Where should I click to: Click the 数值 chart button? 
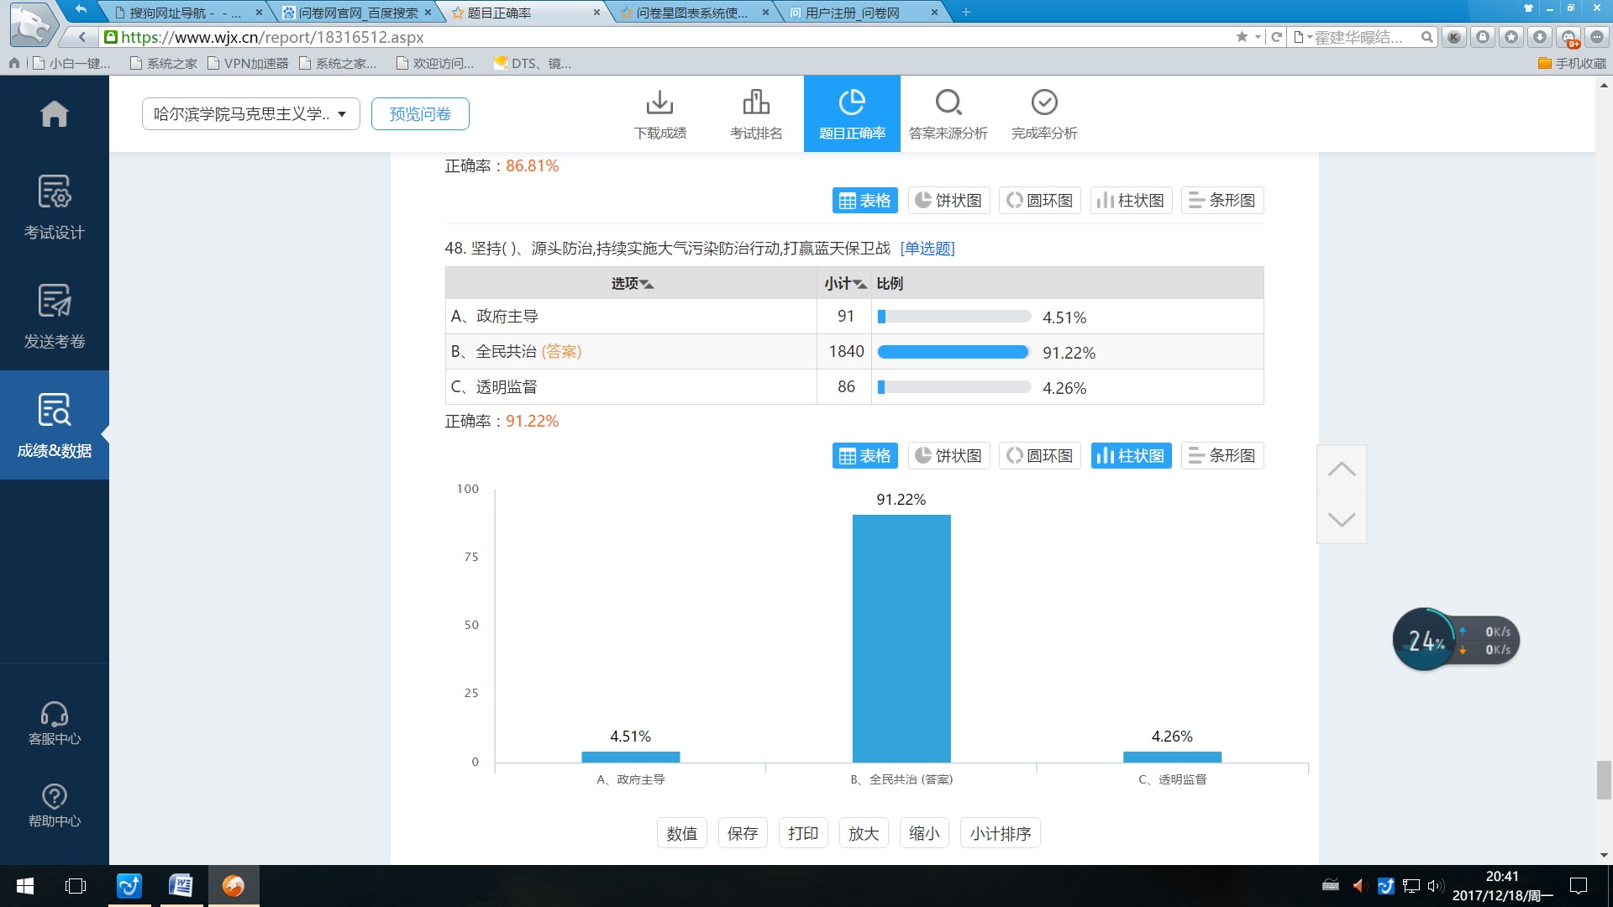pyautogui.click(x=682, y=833)
